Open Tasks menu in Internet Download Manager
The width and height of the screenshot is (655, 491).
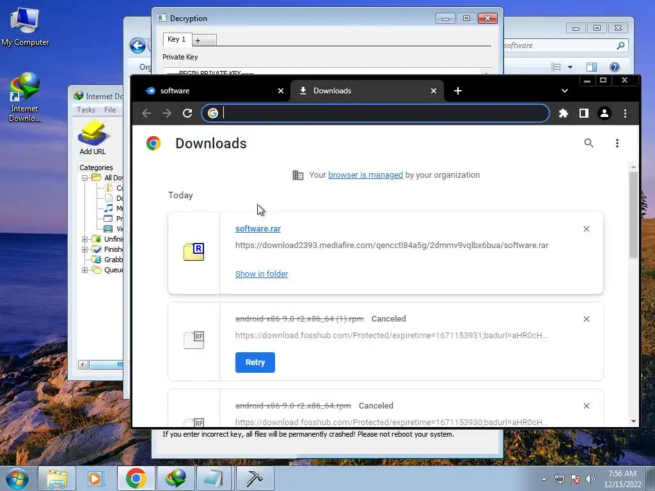(x=86, y=110)
